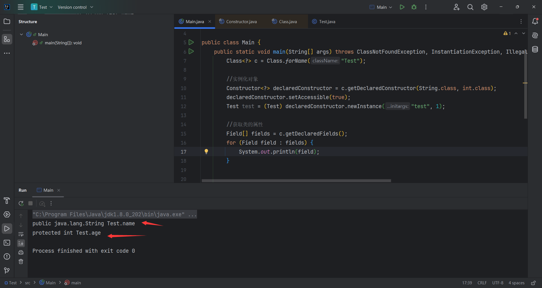This screenshot has height=288, width=542.
Task: Click the editor vertical scrollbar
Action: coord(525,85)
